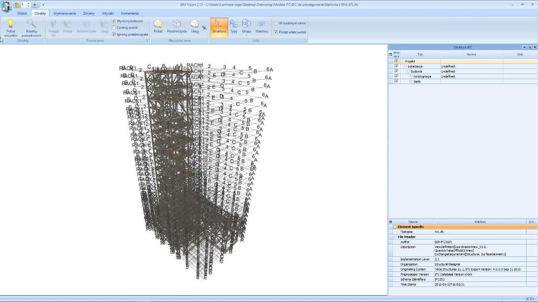Viewport: 538px width, 302px height.
Task: Select the Schema Identifiers property row
Action: pos(463,279)
